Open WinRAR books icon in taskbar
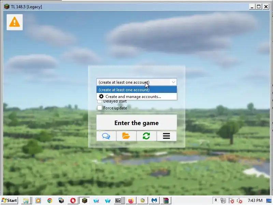 coord(166,201)
